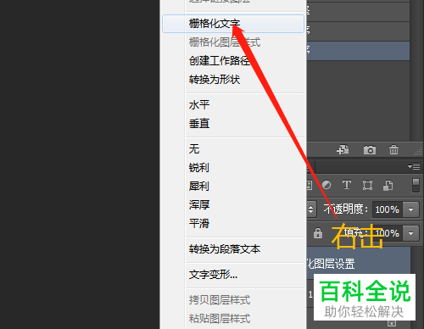Filter layers by type T icon
424x329 pixels.
coord(347,185)
